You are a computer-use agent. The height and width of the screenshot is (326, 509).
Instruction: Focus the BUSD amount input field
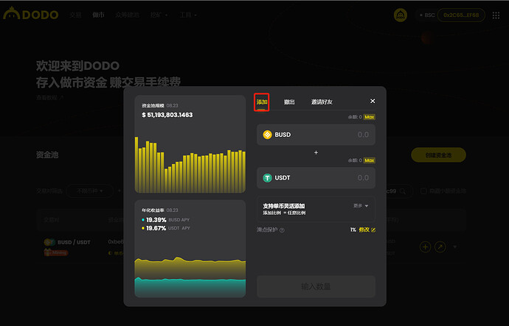(316, 135)
